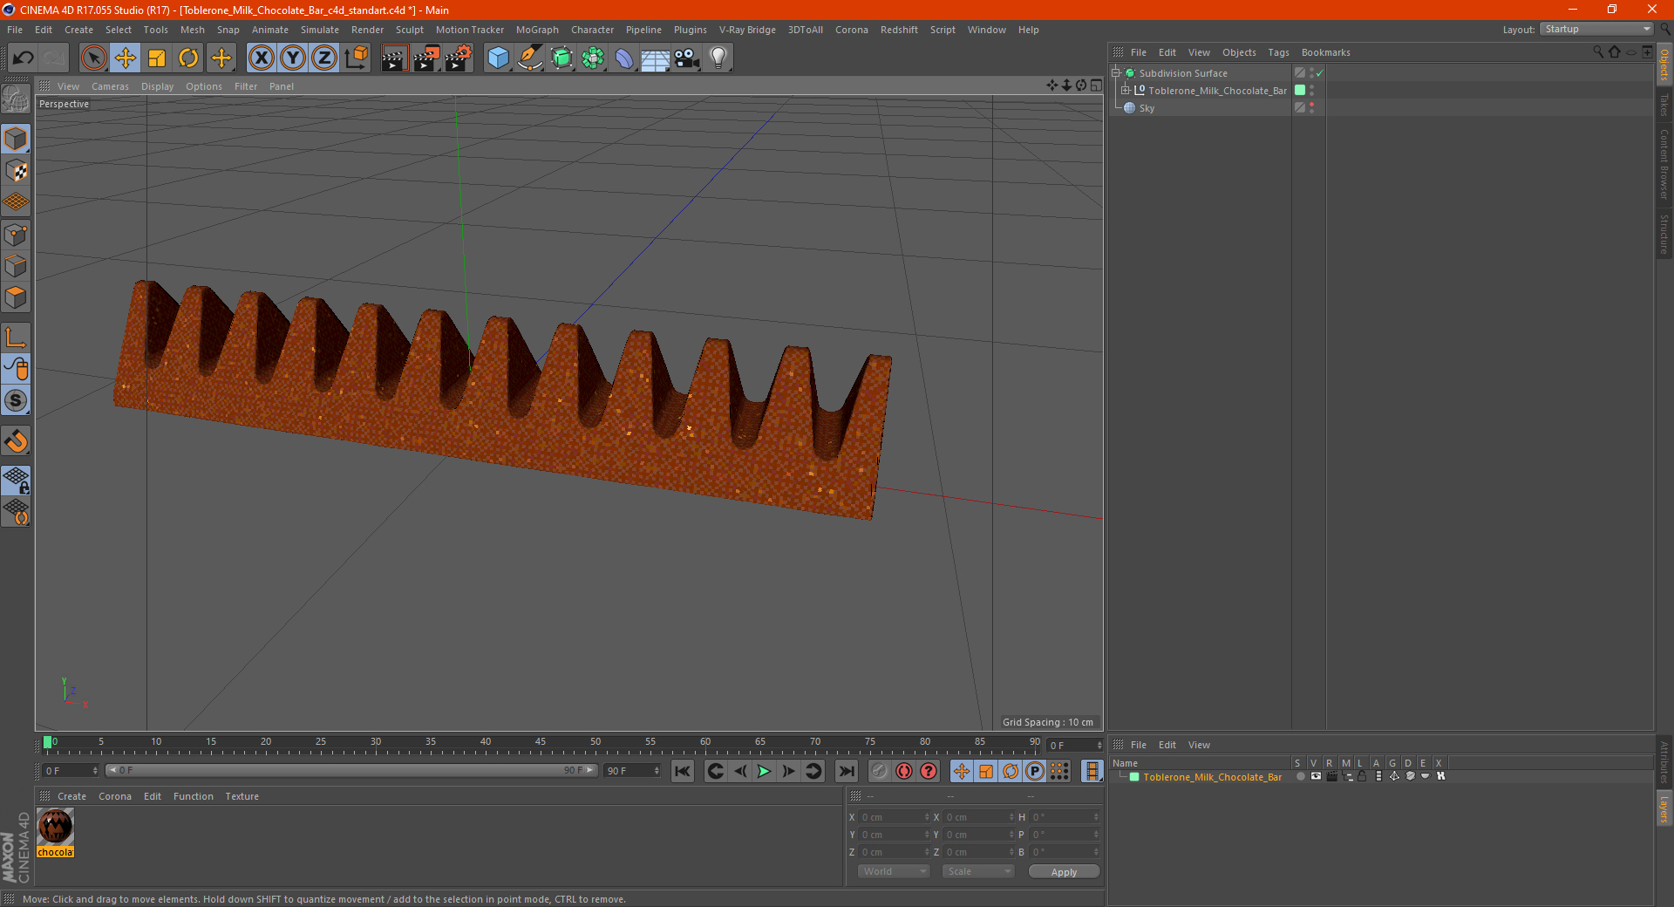Switch to Edges mode
Screen dimensions: 1674x907
(16, 265)
